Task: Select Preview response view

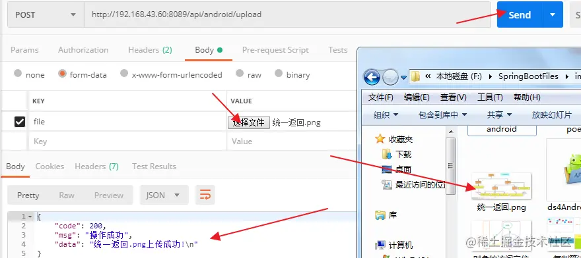Action: click(108, 195)
